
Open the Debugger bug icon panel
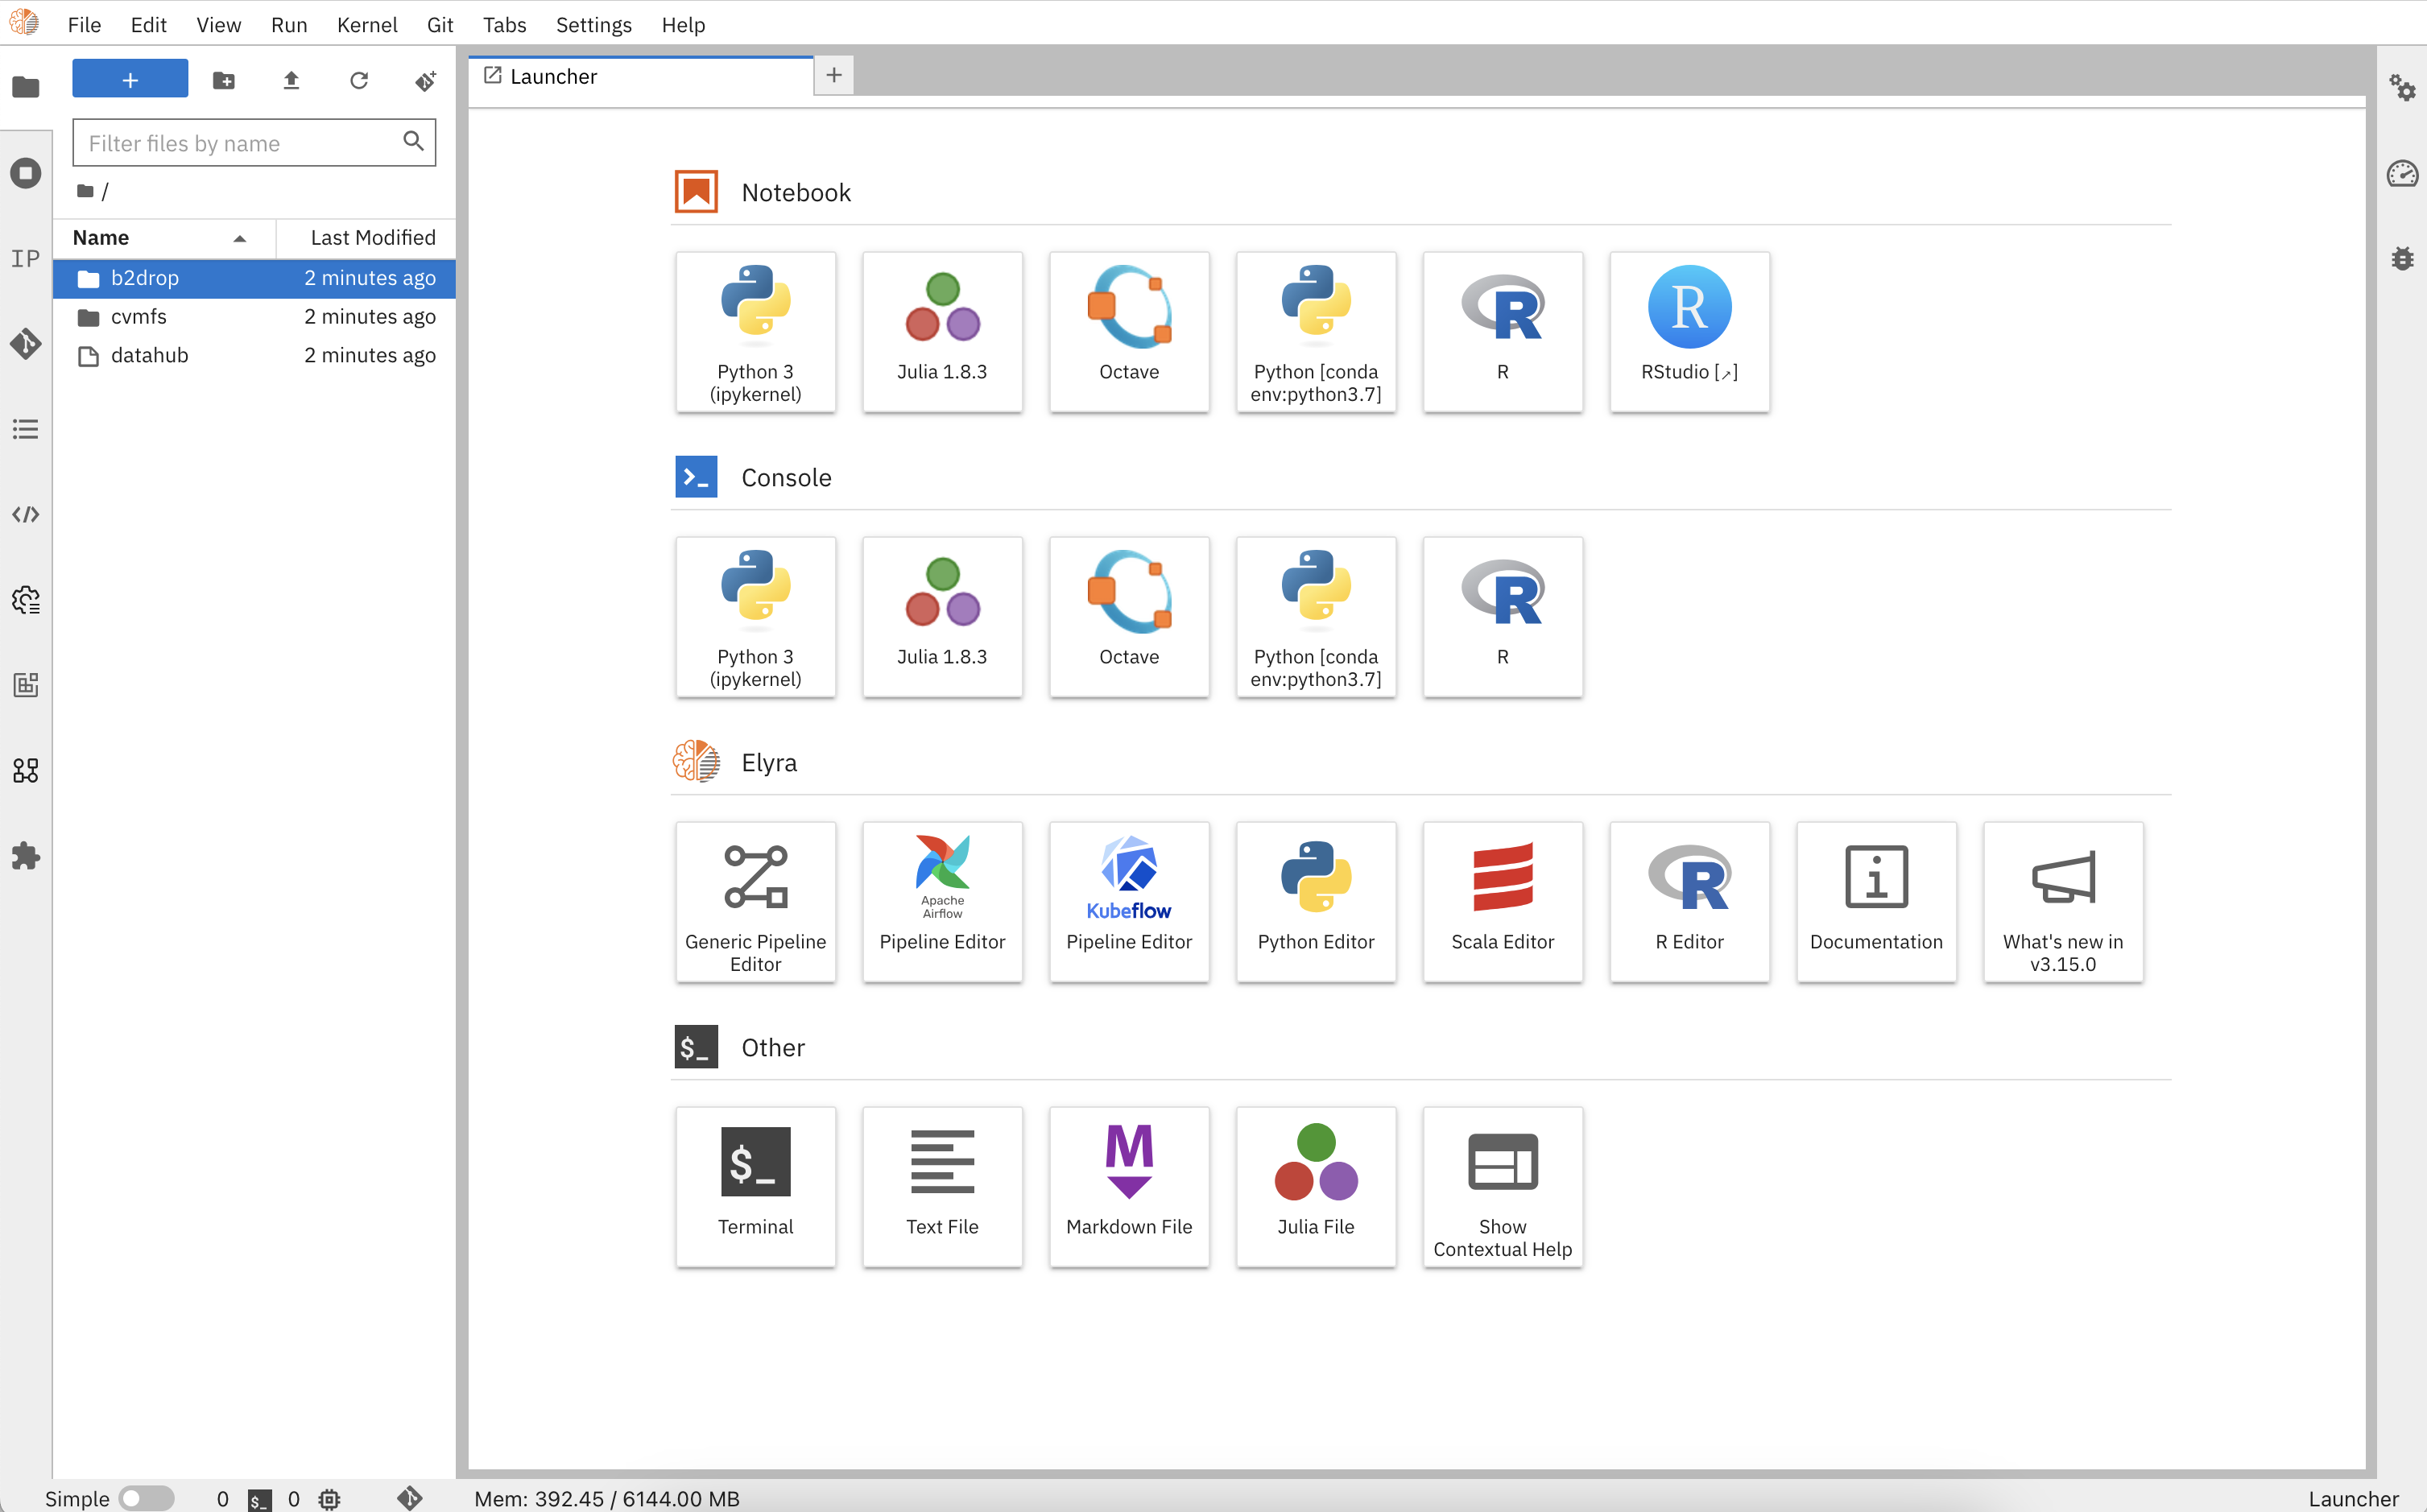pyautogui.click(x=2402, y=259)
